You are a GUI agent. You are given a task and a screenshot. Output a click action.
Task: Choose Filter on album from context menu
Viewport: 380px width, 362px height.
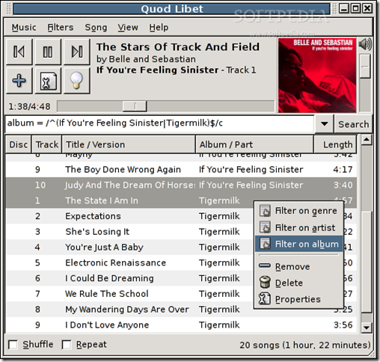coord(298,244)
